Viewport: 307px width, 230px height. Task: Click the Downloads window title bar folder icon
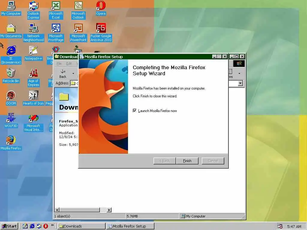pyautogui.click(x=57, y=57)
